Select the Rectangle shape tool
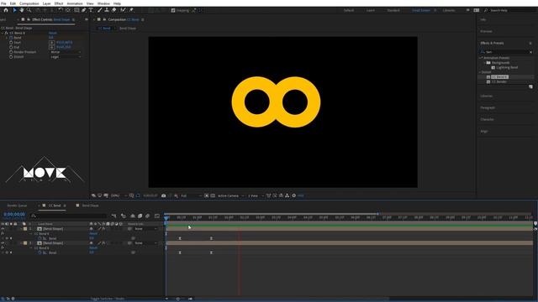 (x=76, y=10)
